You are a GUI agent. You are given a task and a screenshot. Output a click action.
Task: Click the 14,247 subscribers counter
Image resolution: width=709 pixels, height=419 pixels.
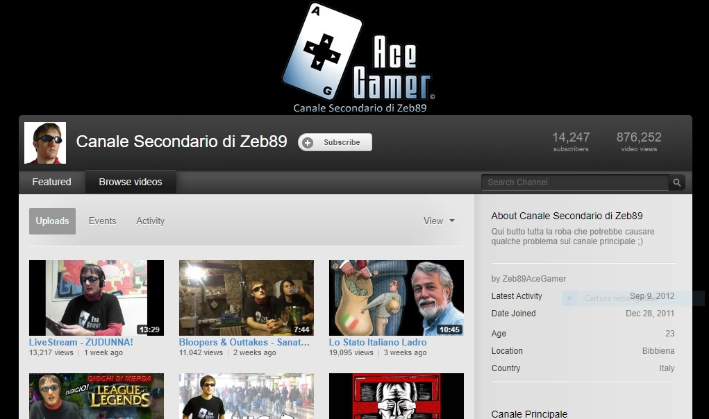pos(571,142)
